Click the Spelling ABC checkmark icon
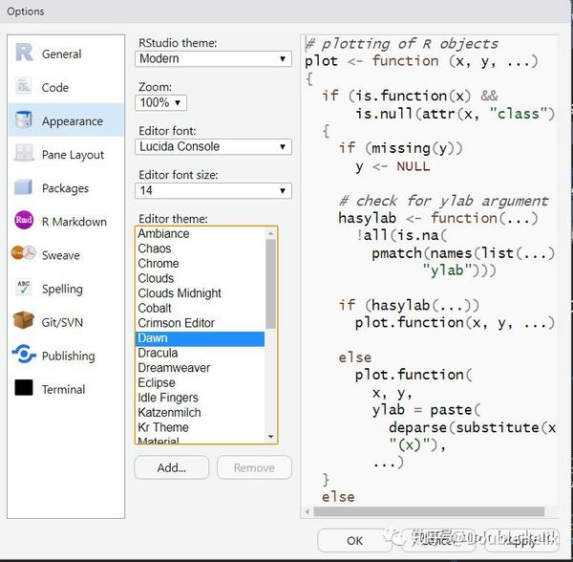Image resolution: width=573 pixels, height=562 pixels. tap(24, 288)
